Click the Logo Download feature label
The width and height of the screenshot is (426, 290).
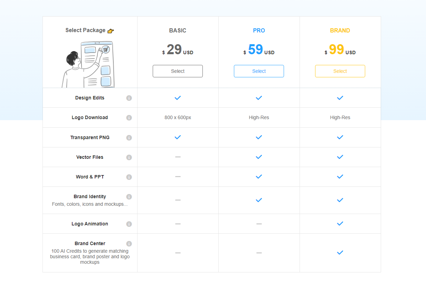(90, 118)
